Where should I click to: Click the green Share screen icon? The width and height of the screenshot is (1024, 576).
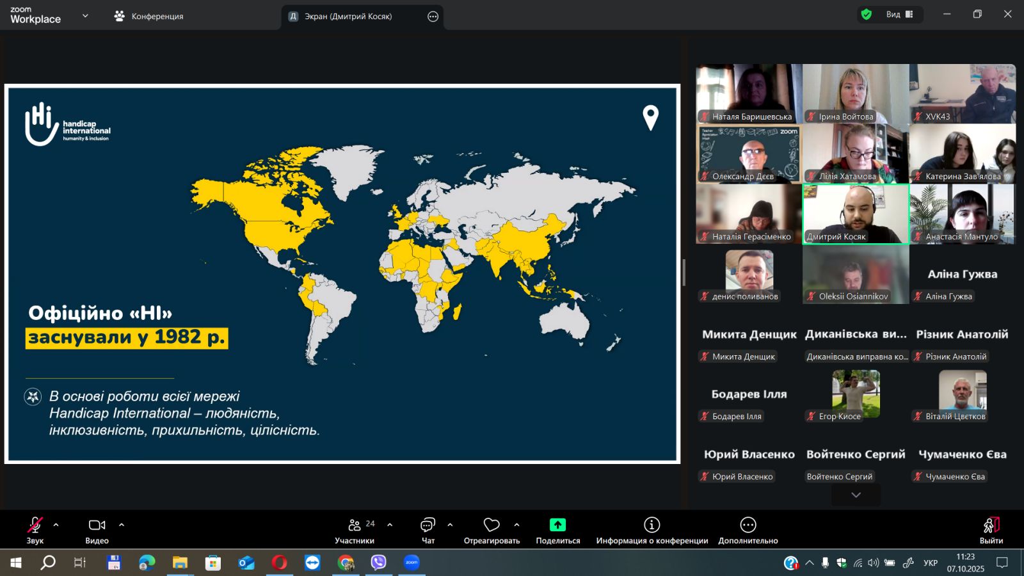click(x=557, y=525)
